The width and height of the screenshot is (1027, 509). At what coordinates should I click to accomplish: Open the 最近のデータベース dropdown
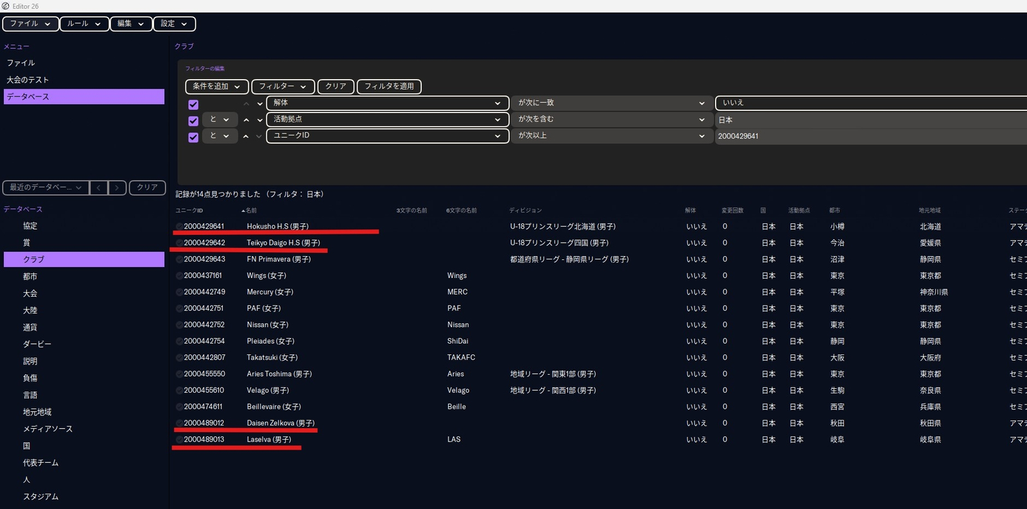[45, 187]
